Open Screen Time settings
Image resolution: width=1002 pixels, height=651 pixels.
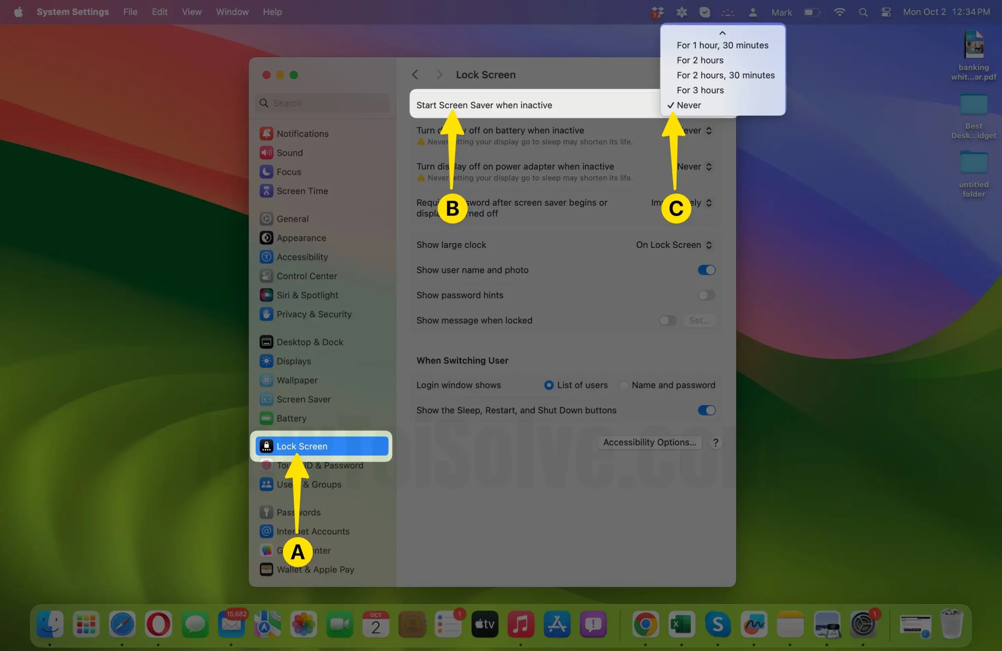303,190
